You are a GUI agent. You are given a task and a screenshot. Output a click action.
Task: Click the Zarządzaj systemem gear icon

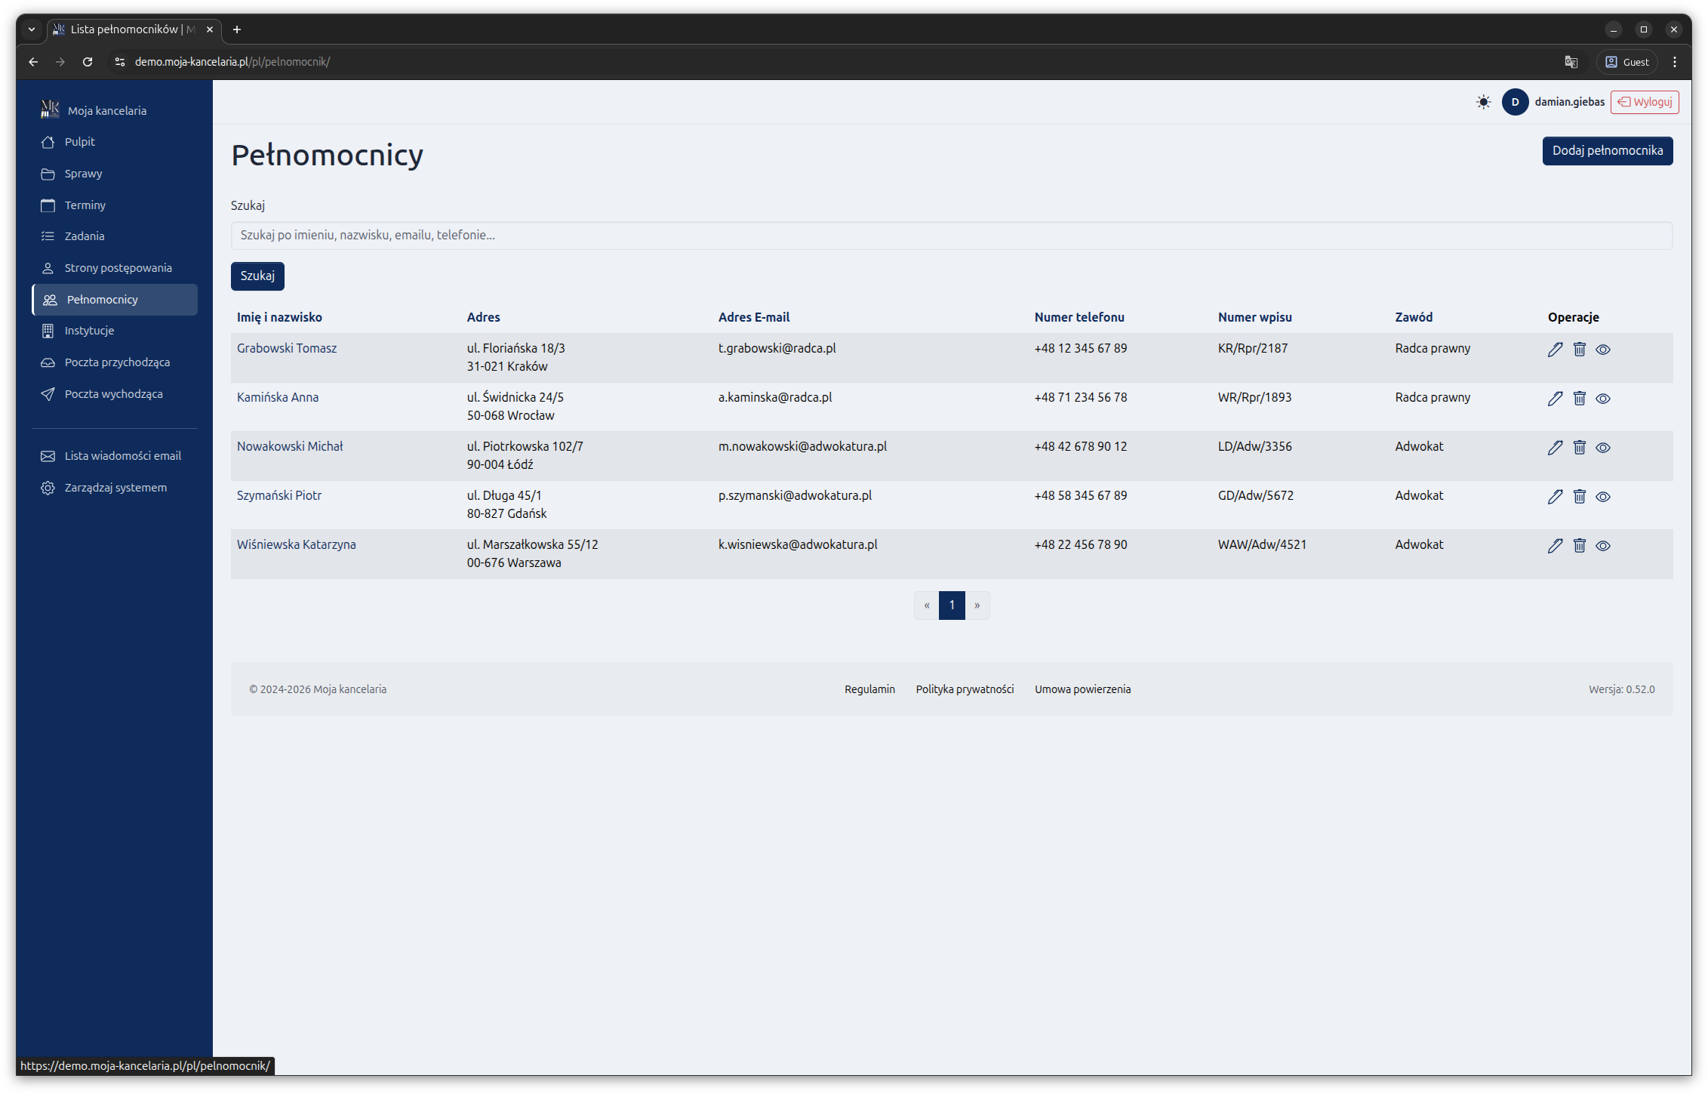48,488
